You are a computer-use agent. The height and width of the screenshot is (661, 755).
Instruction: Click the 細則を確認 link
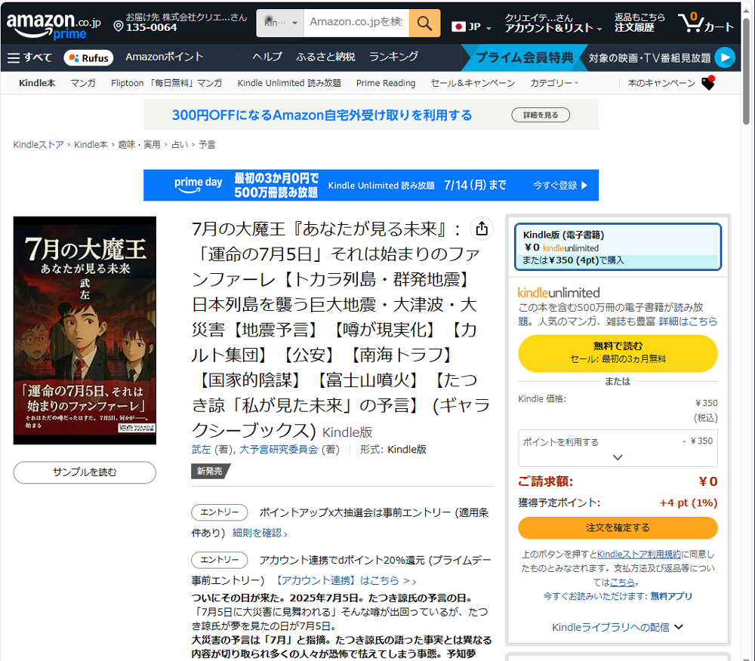point(260,533)
